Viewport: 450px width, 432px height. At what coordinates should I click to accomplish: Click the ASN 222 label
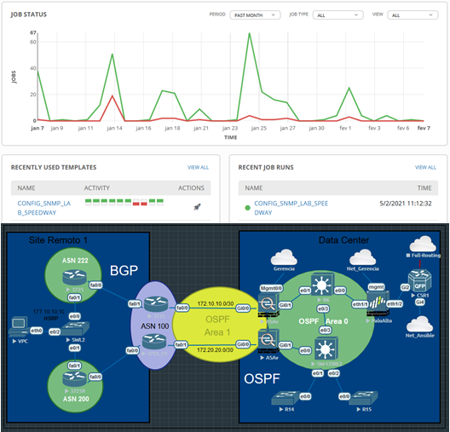point(75,261)
